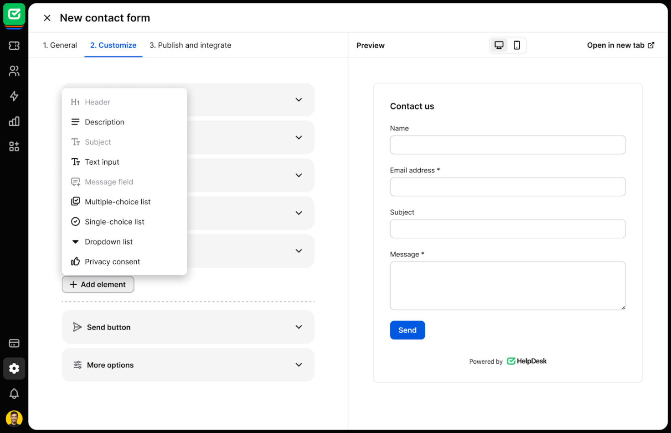Click the Add element button

tap(98, 284)
